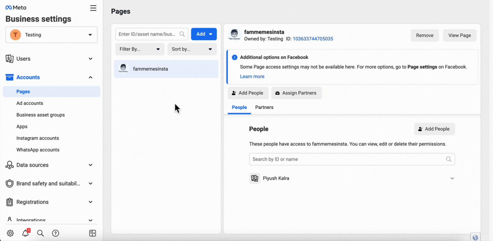The width and height of the screenshot is (493, 241).
Task: Open the Sort by dropdown
Action: pyautogui.click(x=192, y=49)
